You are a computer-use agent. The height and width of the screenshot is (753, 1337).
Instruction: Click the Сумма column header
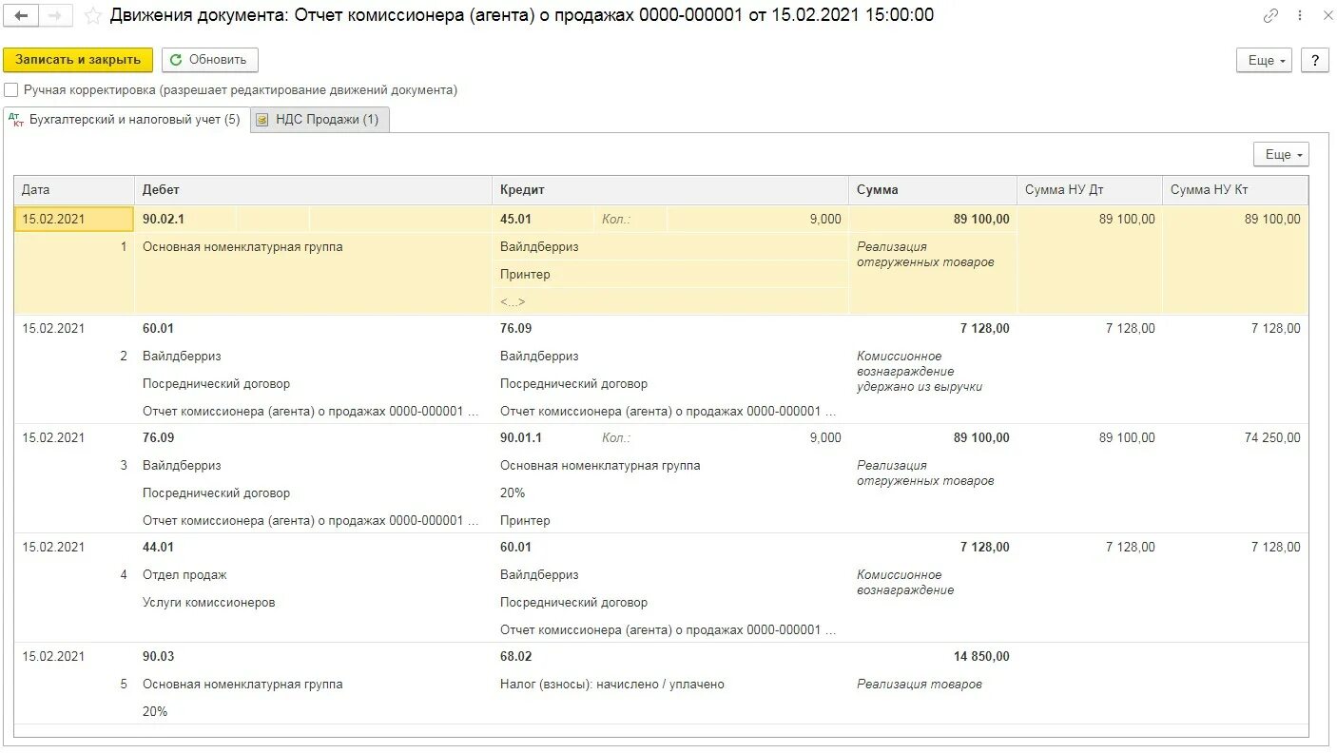[933, 189]
